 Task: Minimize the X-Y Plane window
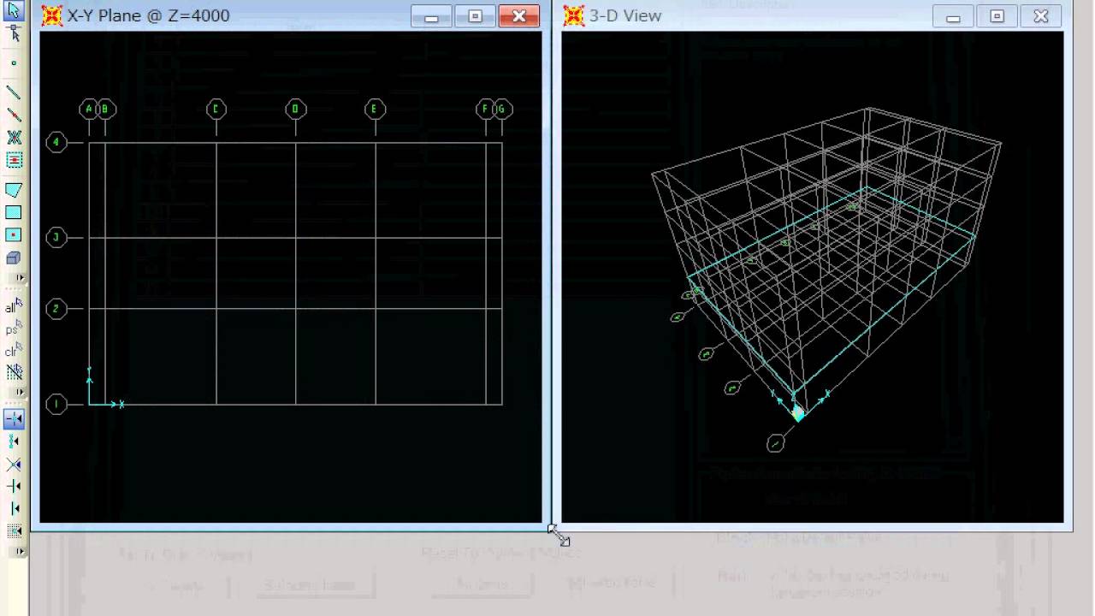coord(431,16)
